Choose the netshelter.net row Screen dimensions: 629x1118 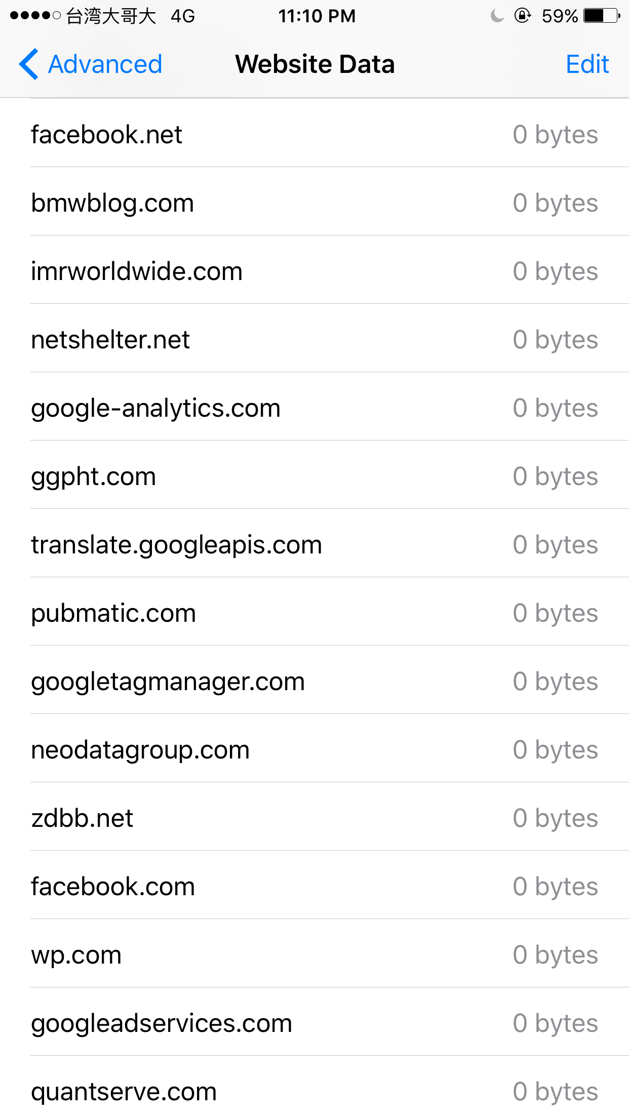pyautogui.click(x=314, y=340)
